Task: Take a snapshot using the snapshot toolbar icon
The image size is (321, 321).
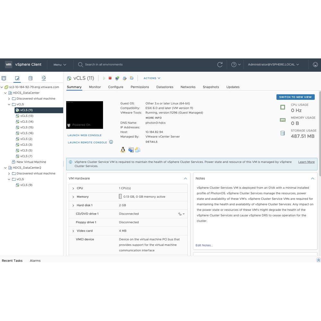Action: tap(131, 78)
